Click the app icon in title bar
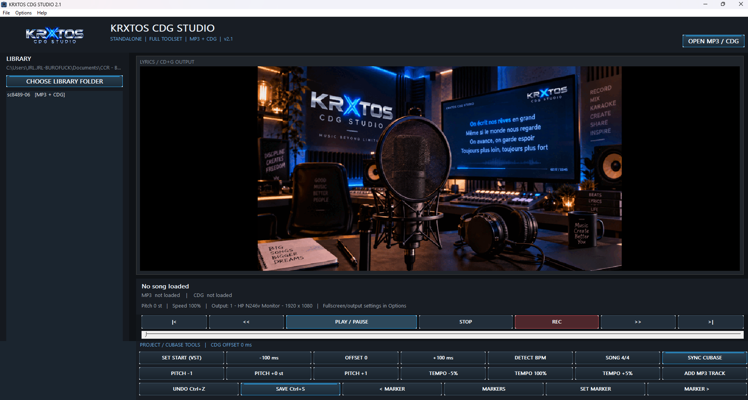This screenshot has height=400, width=748. coord(4,4)
